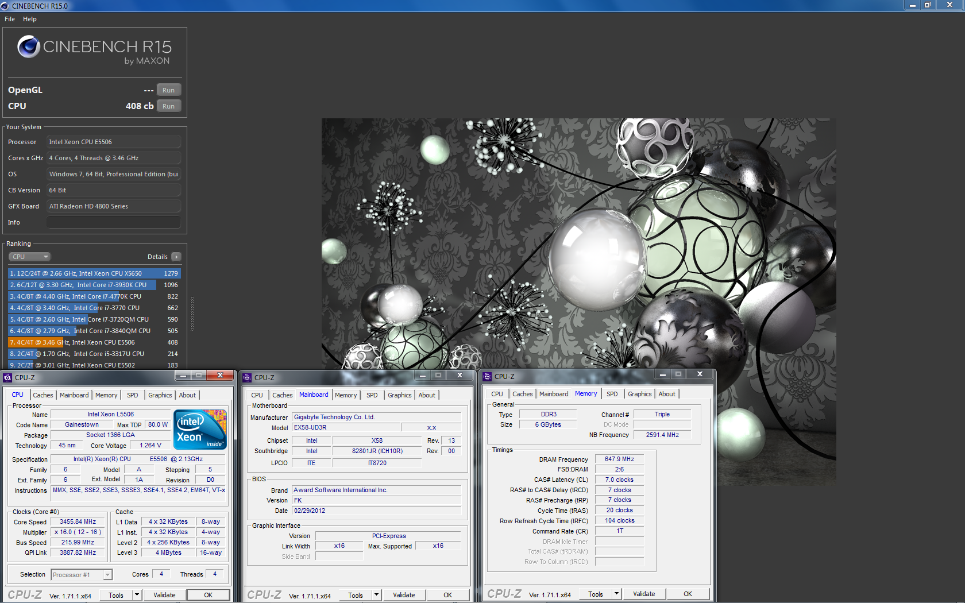Viewport: 965px width, 603px height.
Task: Minimize the right CPU-Z Memory window
Action: tap(662, 374)
